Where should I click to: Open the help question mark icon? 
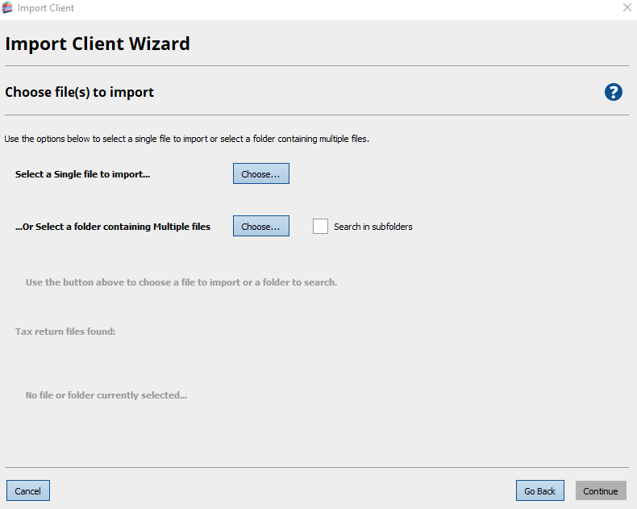tap(613, 92)
